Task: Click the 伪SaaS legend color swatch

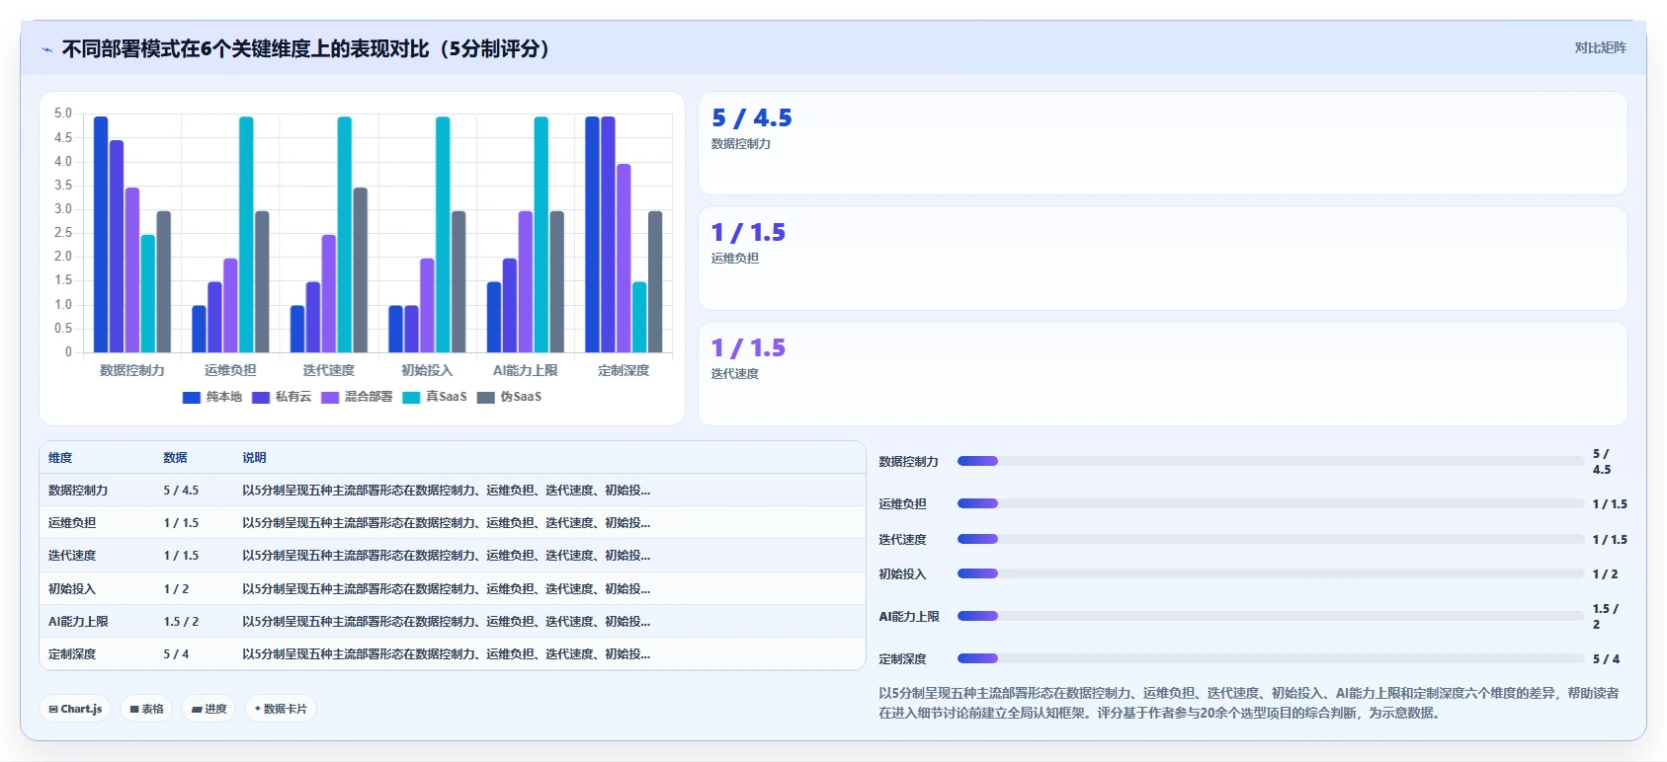Action: tap(485, 397)
